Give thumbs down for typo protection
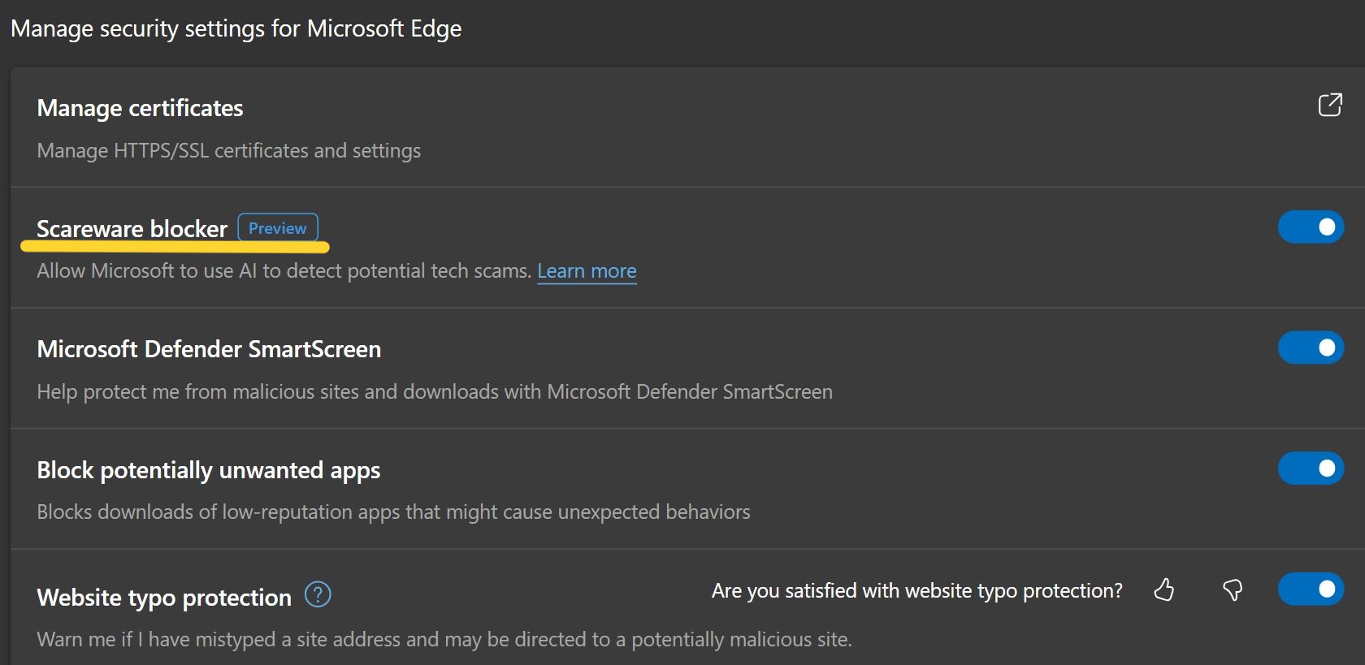This screenshot has height=665, width=1365. [x=1233, y=589]
